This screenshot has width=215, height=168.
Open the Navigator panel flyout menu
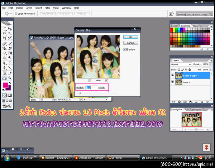[x=211, y=110]
